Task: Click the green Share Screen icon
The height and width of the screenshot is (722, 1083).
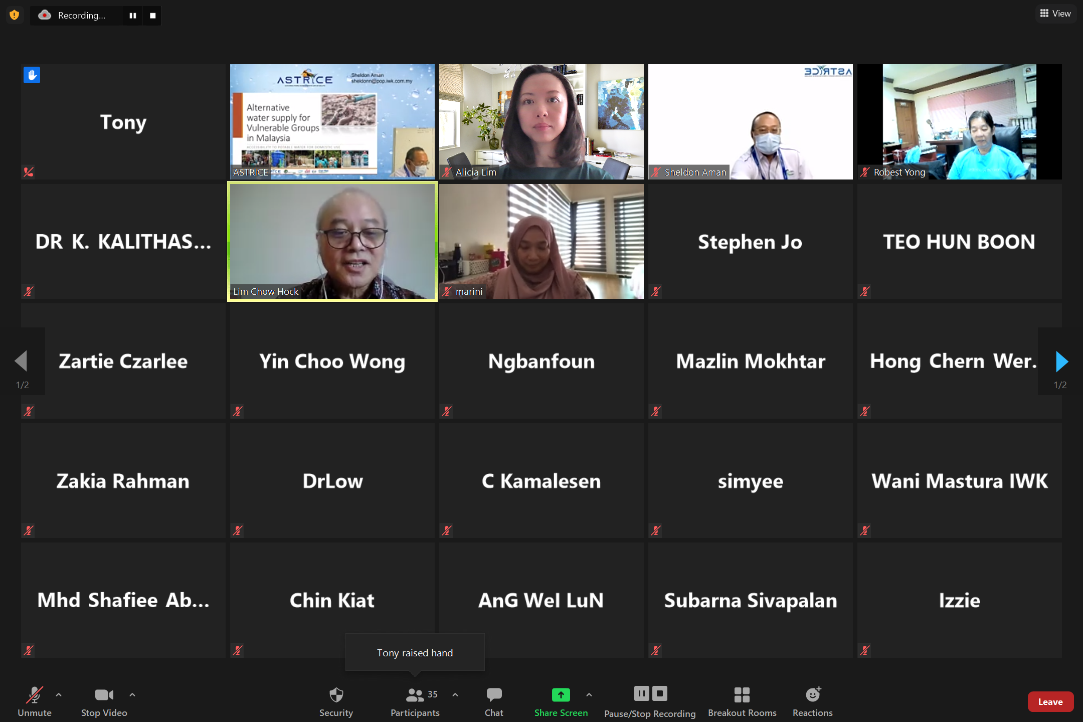Action: 561,695
